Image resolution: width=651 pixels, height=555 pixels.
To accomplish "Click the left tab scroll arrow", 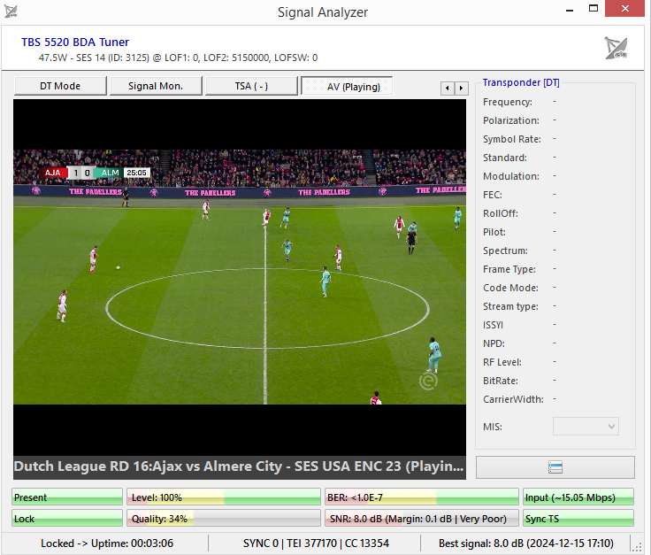I will tap(448, 88).
